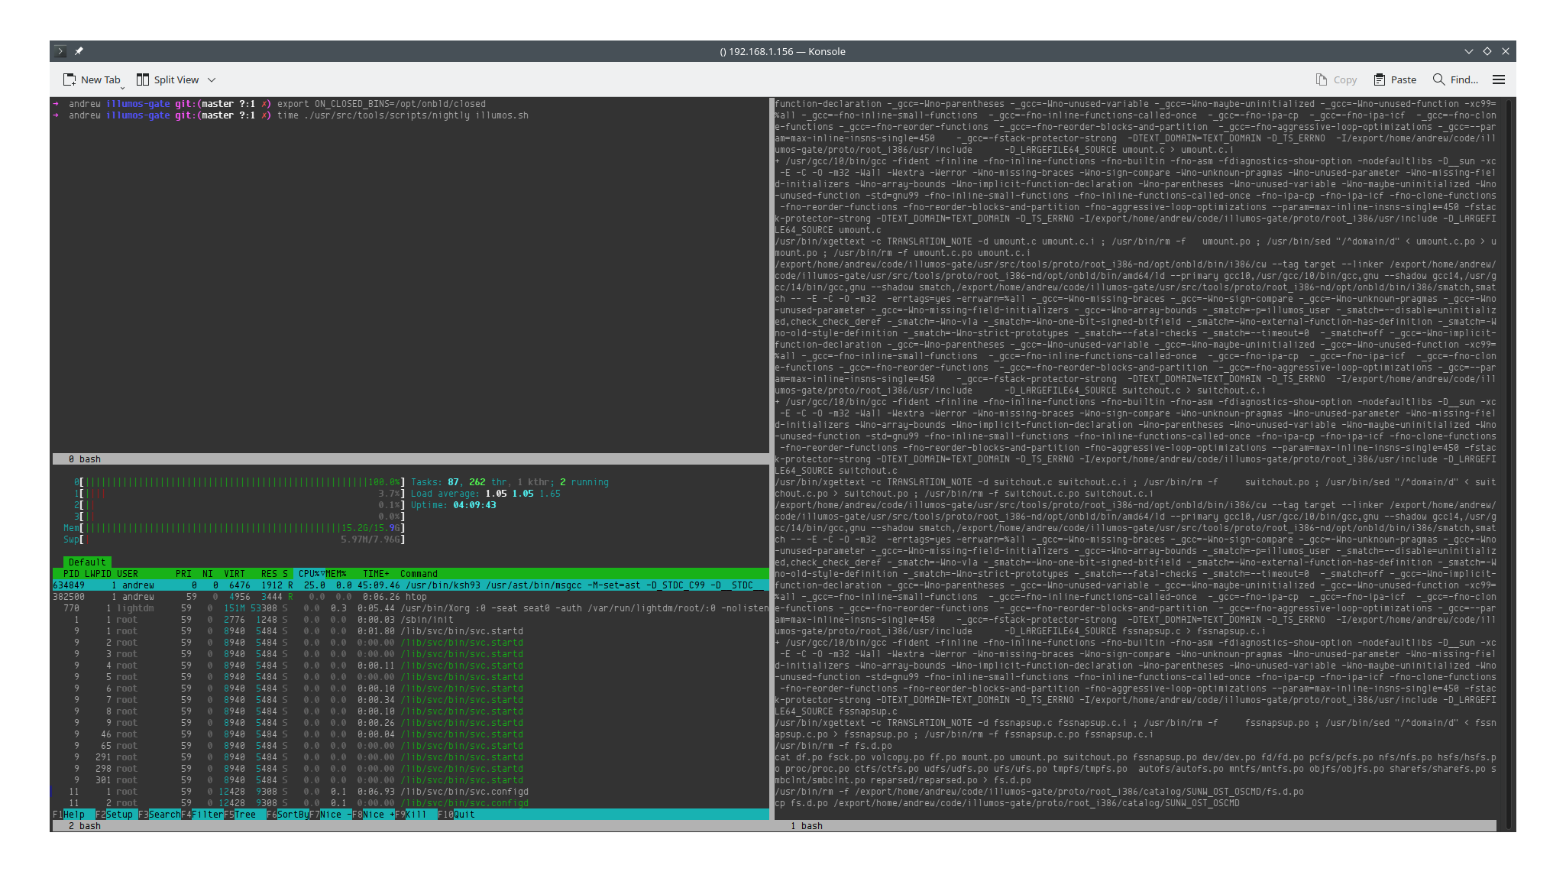Click F10 Quit in htop footer
Screen dimensions: 1566x891
456,815
